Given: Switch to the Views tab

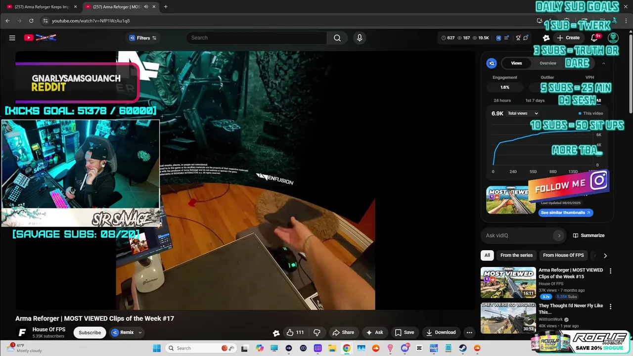Looking at the screenshot, I should [516, 63].
